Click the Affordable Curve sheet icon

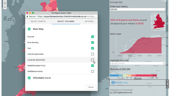[x=29, y=78]
